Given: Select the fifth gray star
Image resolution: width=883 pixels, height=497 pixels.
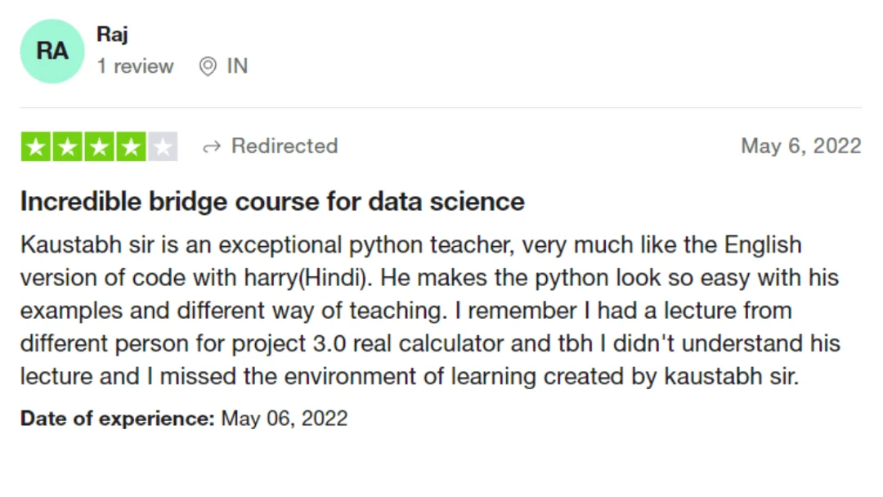Looking at the screenshot, I should [x=163, y=146].
